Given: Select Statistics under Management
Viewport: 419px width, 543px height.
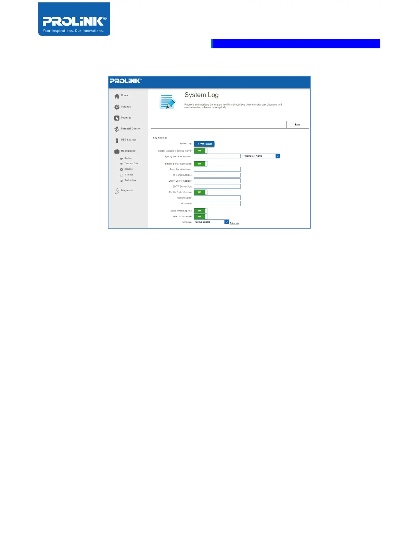Looking at the screenshot, I should [129, 175].
